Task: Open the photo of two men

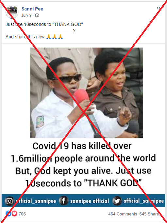Action: (x=87, y=93)
